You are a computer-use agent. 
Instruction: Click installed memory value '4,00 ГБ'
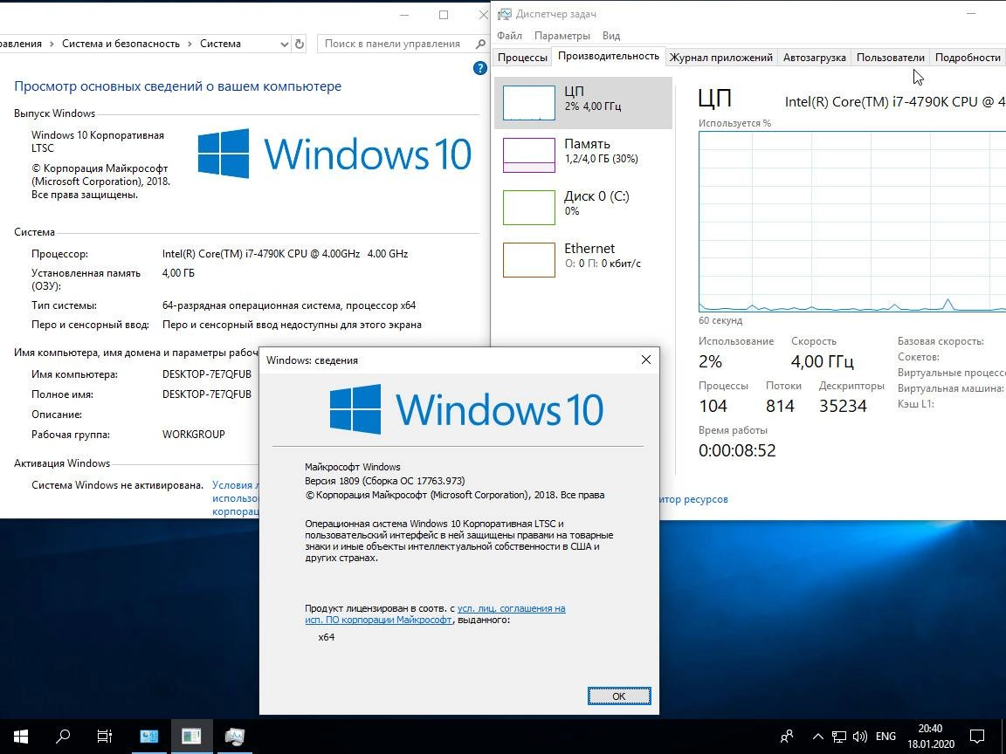point(178,273)
